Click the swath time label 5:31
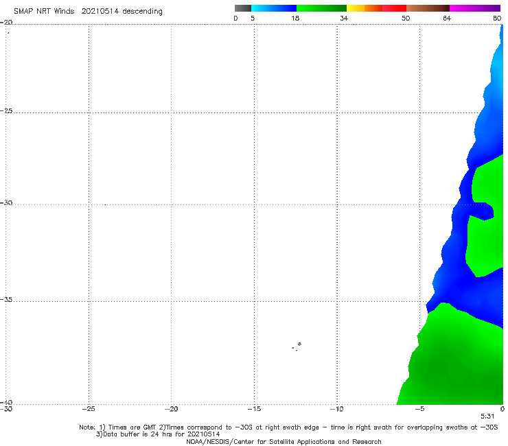 point(487,416)
